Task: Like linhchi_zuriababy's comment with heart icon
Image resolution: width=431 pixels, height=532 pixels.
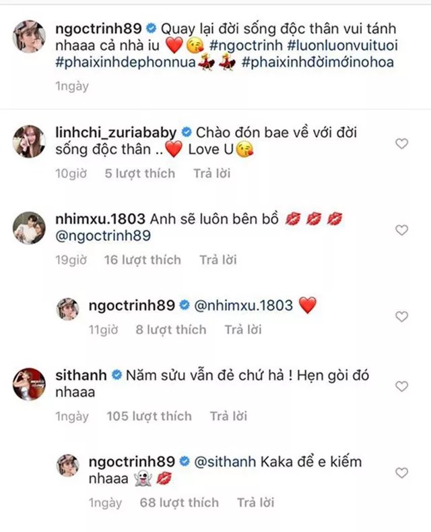Action: coord(401,144)
